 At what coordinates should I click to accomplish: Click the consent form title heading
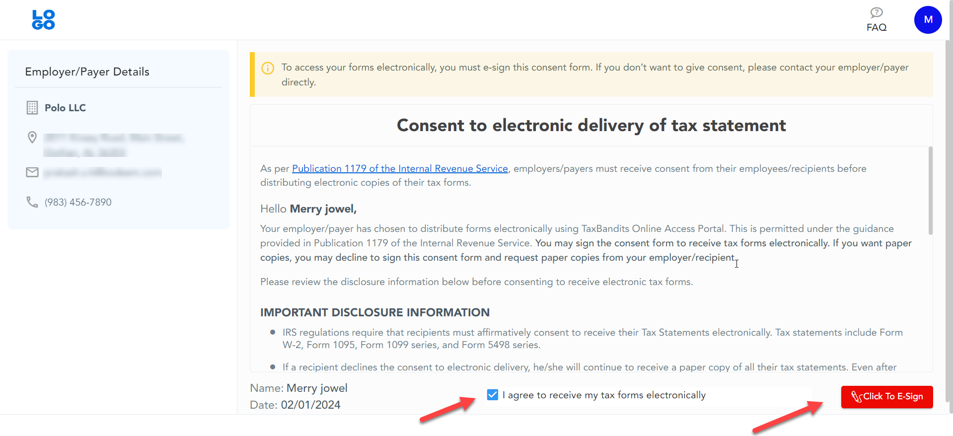point(591,125)
